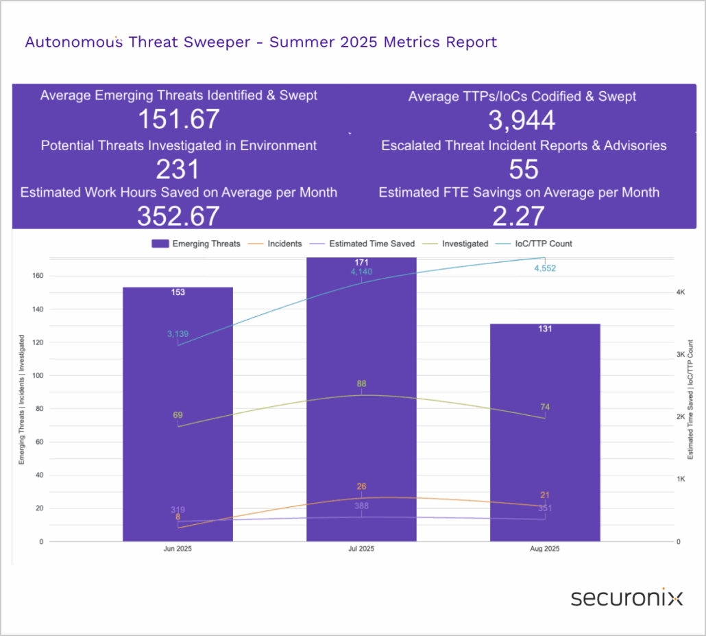Click the Jul 2025 x-axis label
This screenshot has width=706, height=636.
tap(361, 549)
